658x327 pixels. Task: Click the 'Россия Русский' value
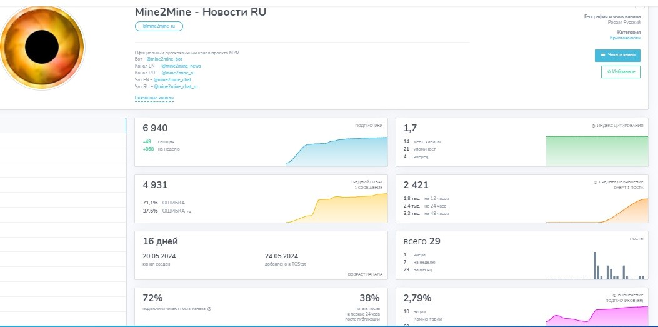(624, 23)
